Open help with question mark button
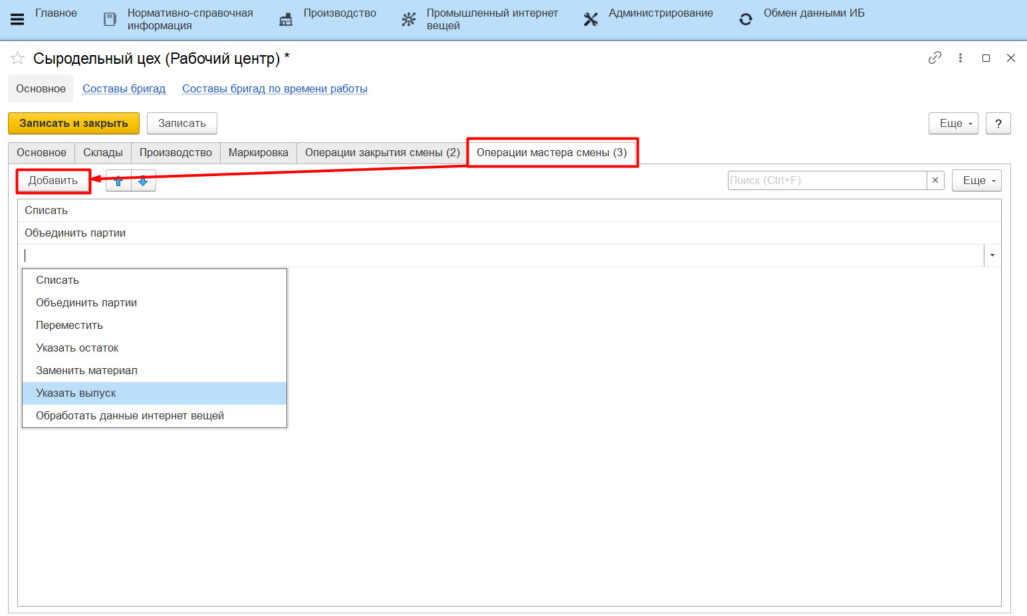 pos(998,124)
